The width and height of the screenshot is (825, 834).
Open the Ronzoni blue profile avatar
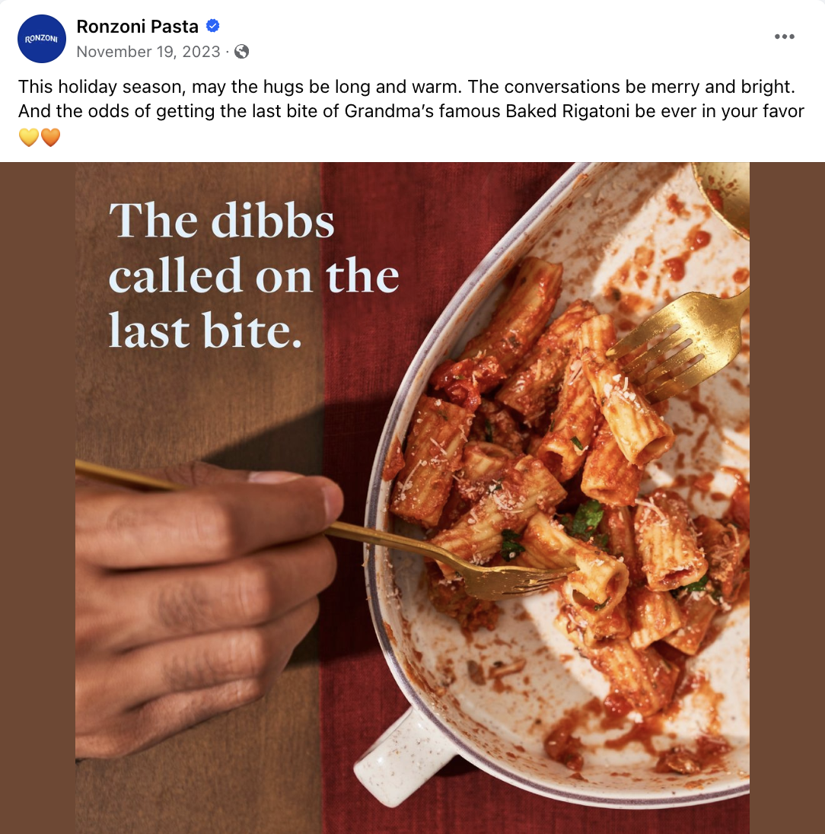pyautogui.click(x=42, y=39)
